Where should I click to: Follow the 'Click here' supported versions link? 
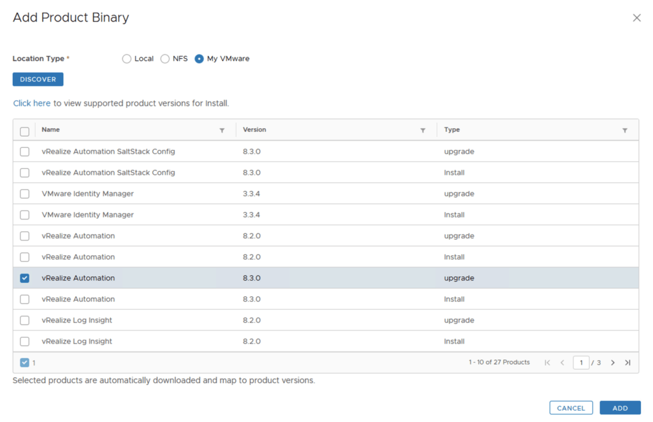pos(32,103)
